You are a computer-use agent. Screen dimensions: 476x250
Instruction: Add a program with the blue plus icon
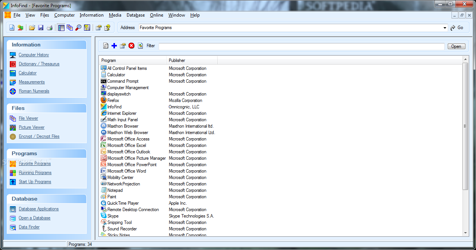[114, 46]
